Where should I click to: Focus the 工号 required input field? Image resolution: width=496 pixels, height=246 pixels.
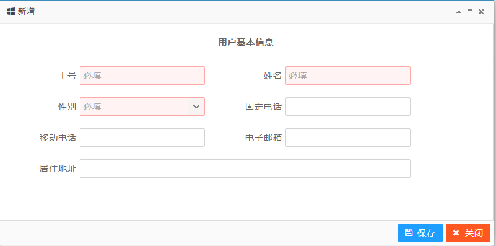click(142, 76)
